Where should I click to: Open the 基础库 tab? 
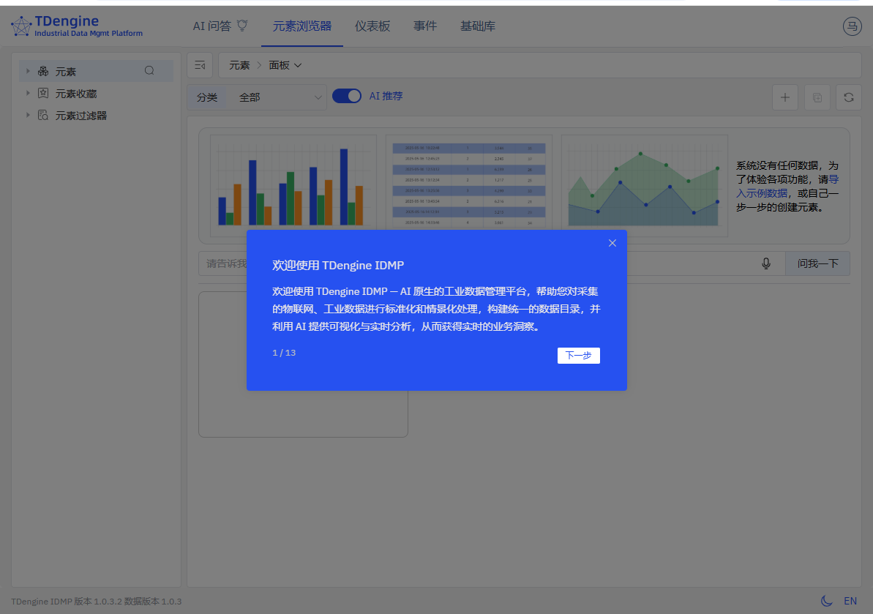coord(478,26)
